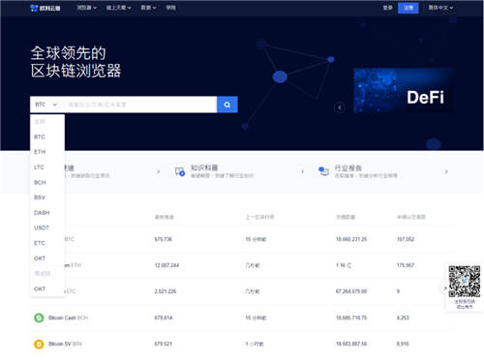Collapse the QR code side panel arrow

coord(445,288)
